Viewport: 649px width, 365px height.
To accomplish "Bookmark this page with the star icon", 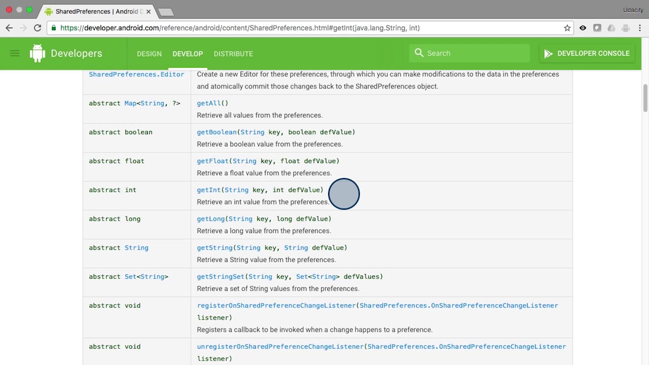I will point(567,28).
